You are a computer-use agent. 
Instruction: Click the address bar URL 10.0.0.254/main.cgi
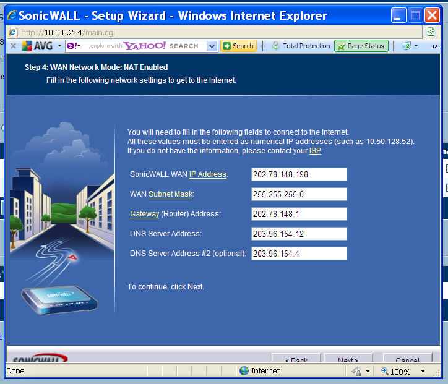click(68, 32)
